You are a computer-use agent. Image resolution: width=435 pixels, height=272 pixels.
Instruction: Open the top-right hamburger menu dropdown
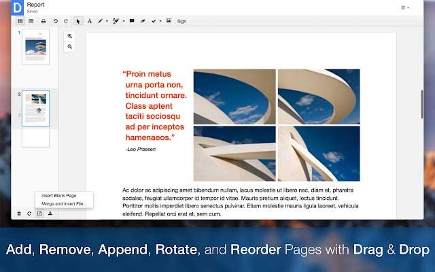coord(405,7)
